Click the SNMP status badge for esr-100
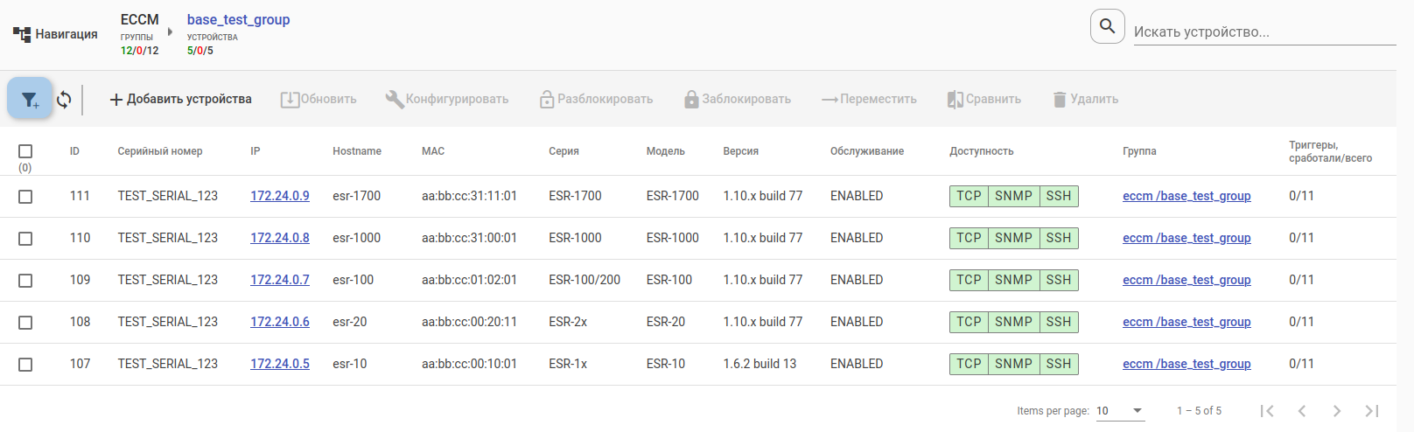 (x=1013, y=280)
